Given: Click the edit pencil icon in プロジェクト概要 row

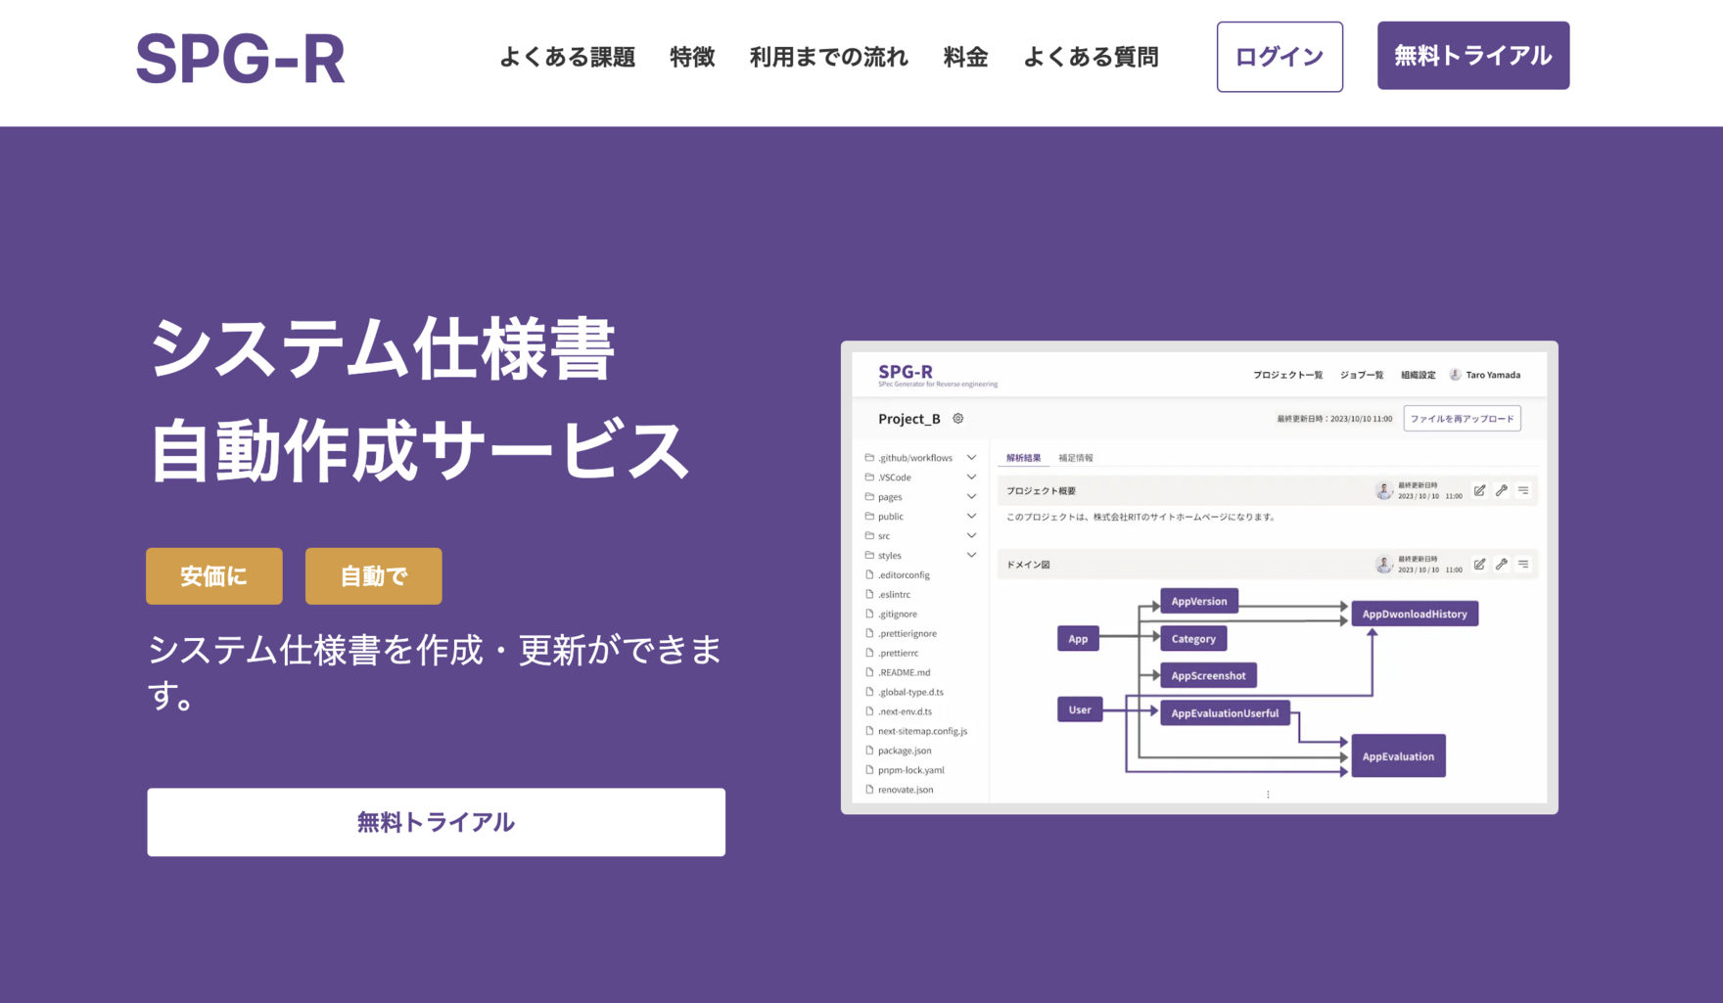Looking at the screenshot, I should click(1479, 490).
